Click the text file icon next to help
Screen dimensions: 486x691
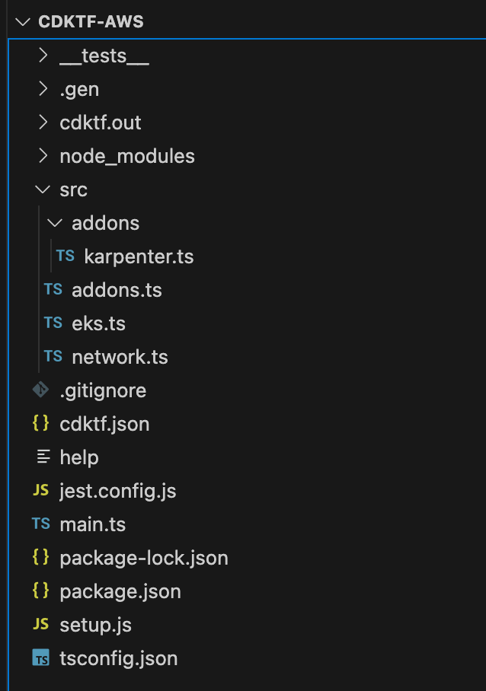coord(43,457)
